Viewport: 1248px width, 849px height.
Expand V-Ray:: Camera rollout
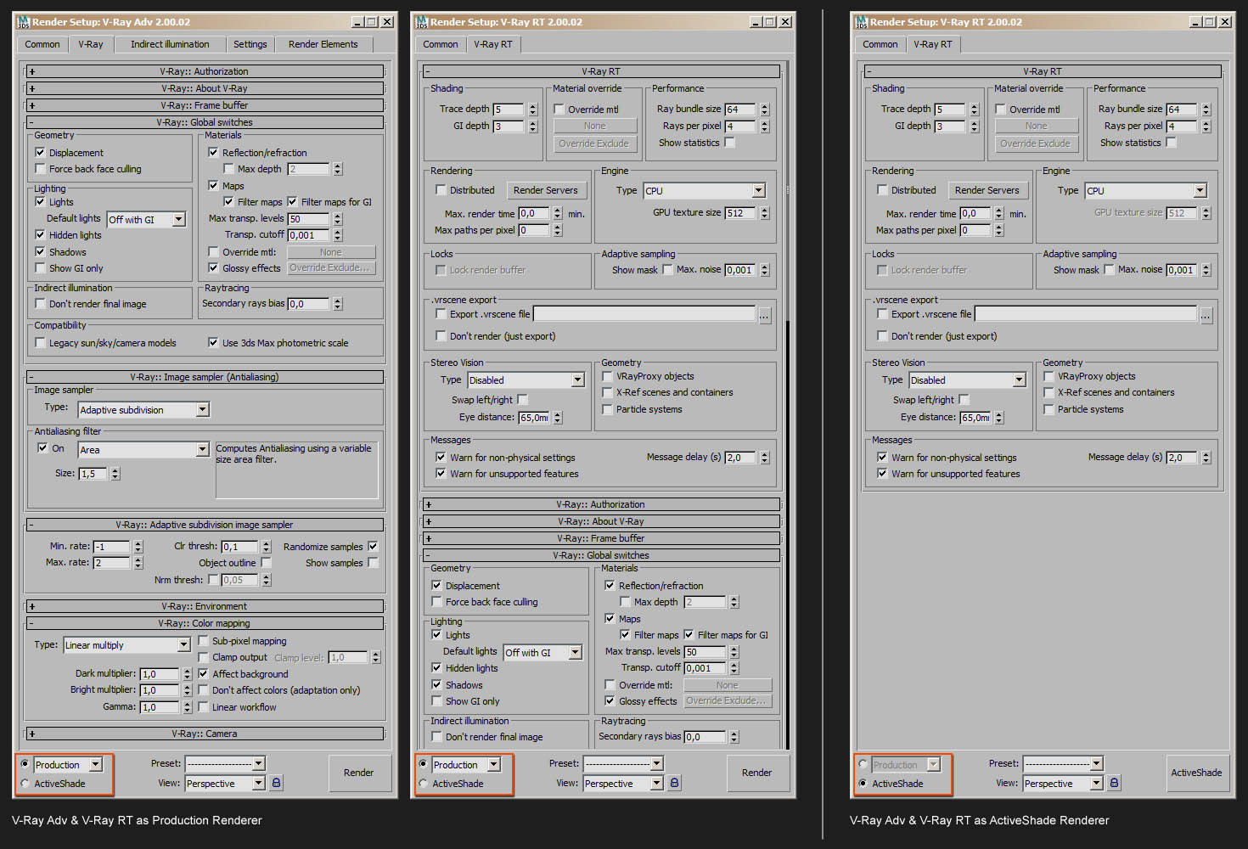pos(205,734)
